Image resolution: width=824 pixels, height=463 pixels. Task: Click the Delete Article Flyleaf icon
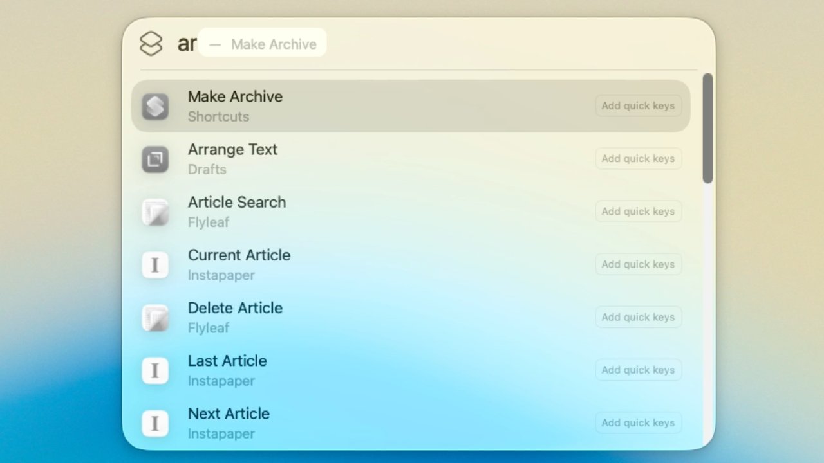coord(155,317)
